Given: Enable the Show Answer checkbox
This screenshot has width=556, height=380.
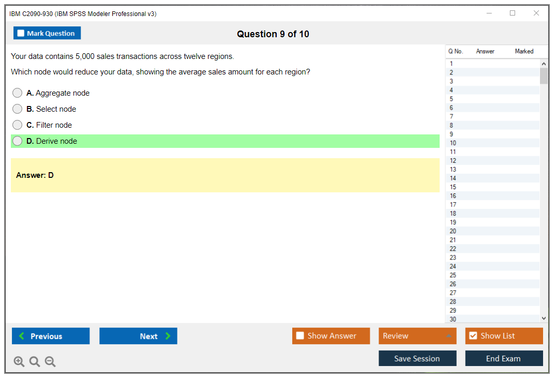Looking at the screenshot, I should click(300, 336).
